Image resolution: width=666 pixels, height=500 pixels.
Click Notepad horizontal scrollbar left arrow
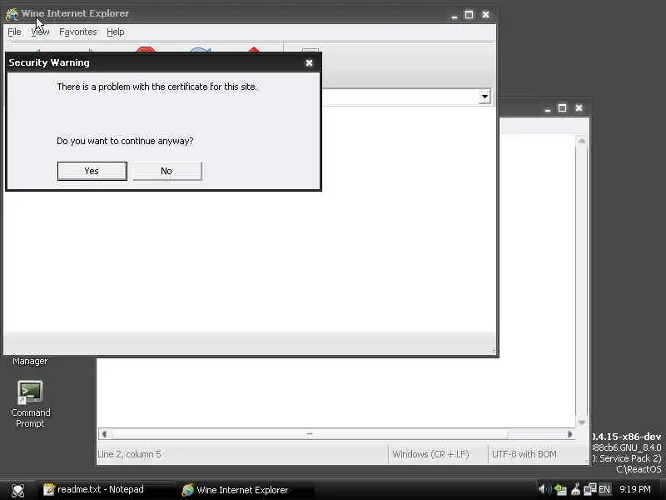point(105,434)
